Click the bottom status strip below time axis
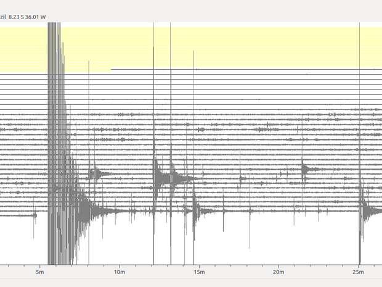This screenshot has width=382, height=287. pyautogui.click(x=191, y=281)
